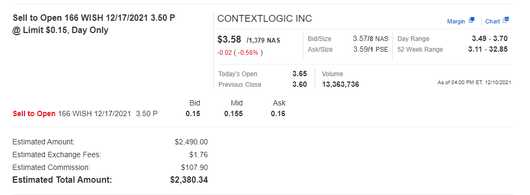Click the Estimated Amount value $2,490.00

[x=191, y=142]
